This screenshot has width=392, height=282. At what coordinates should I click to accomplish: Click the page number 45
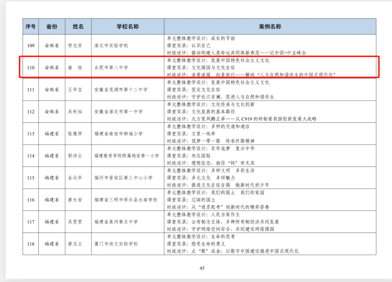click(202, 268)
